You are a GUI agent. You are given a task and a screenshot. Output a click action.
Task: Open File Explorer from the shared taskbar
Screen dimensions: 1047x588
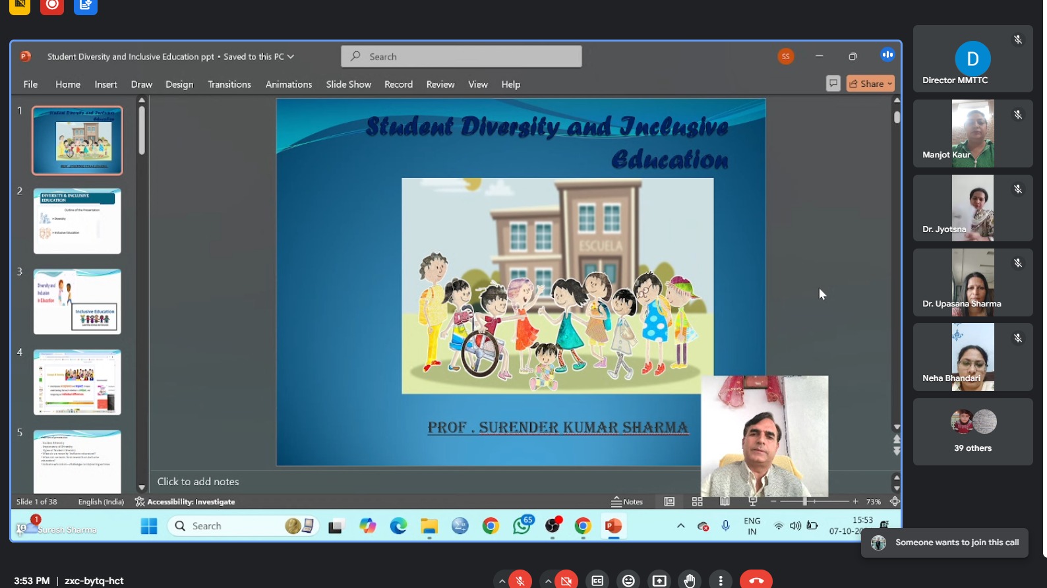(429, 526)
